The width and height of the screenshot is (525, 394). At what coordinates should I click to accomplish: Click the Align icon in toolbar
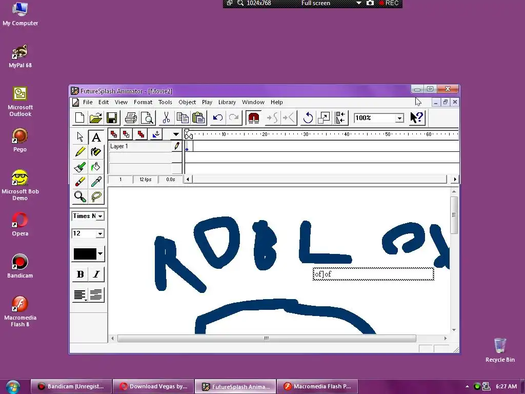coord(340,118)
